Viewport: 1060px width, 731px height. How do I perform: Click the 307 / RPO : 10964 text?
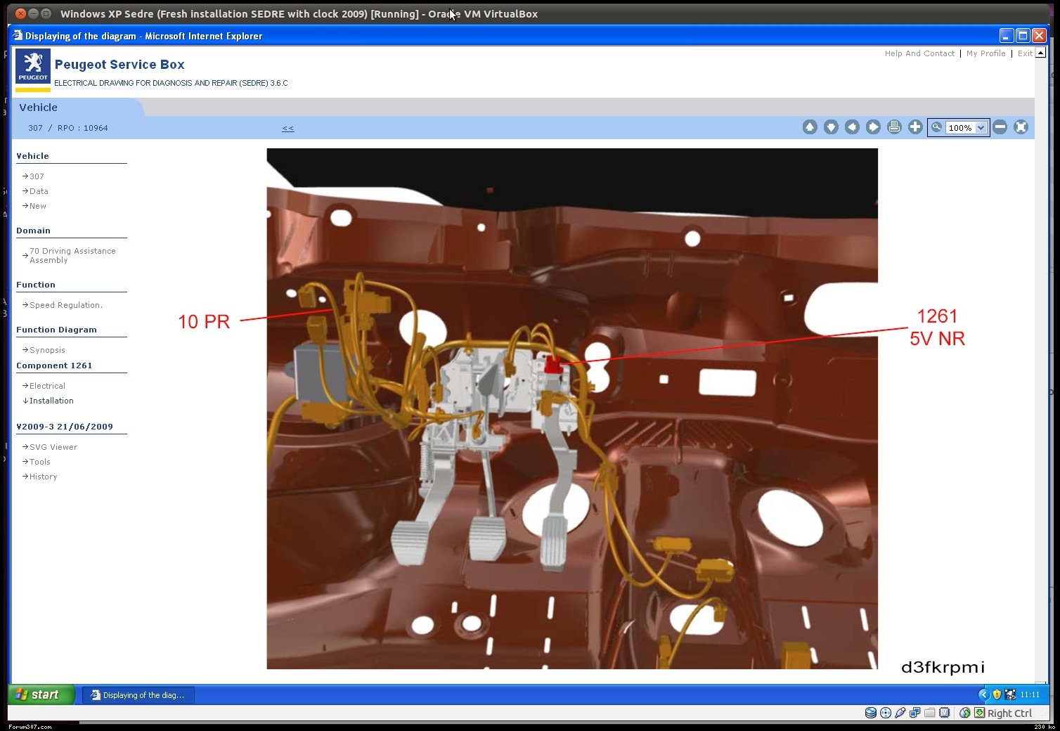click(67, 128)
